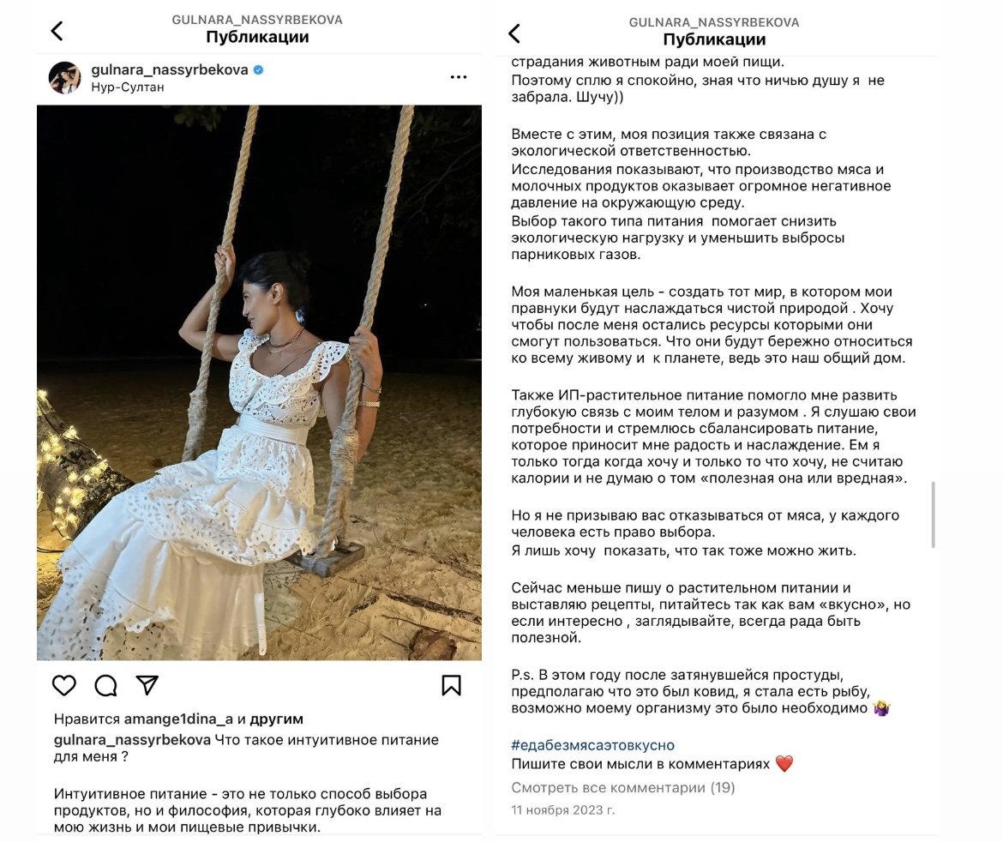
Task: Open the gulnara_nassyrbekova profile avatar
Action: coord(64,78)
